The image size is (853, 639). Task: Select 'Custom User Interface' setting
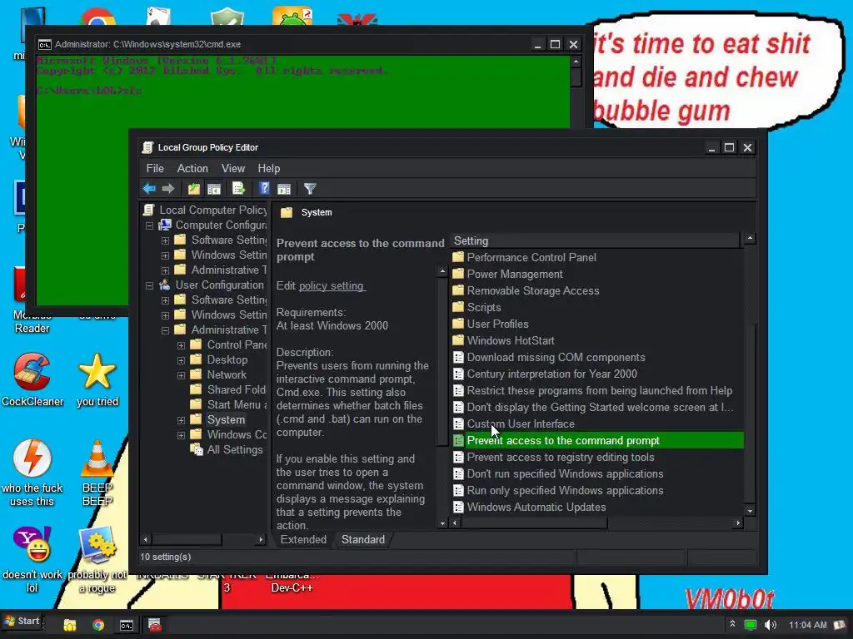coord(597,424)
